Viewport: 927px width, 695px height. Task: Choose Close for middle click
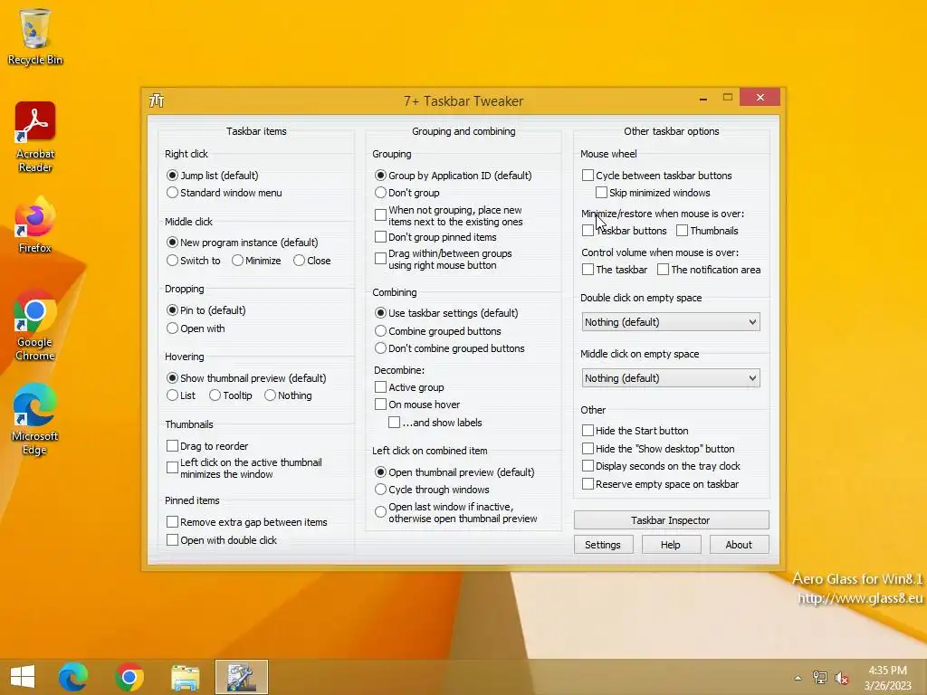(x=312, y=261)
